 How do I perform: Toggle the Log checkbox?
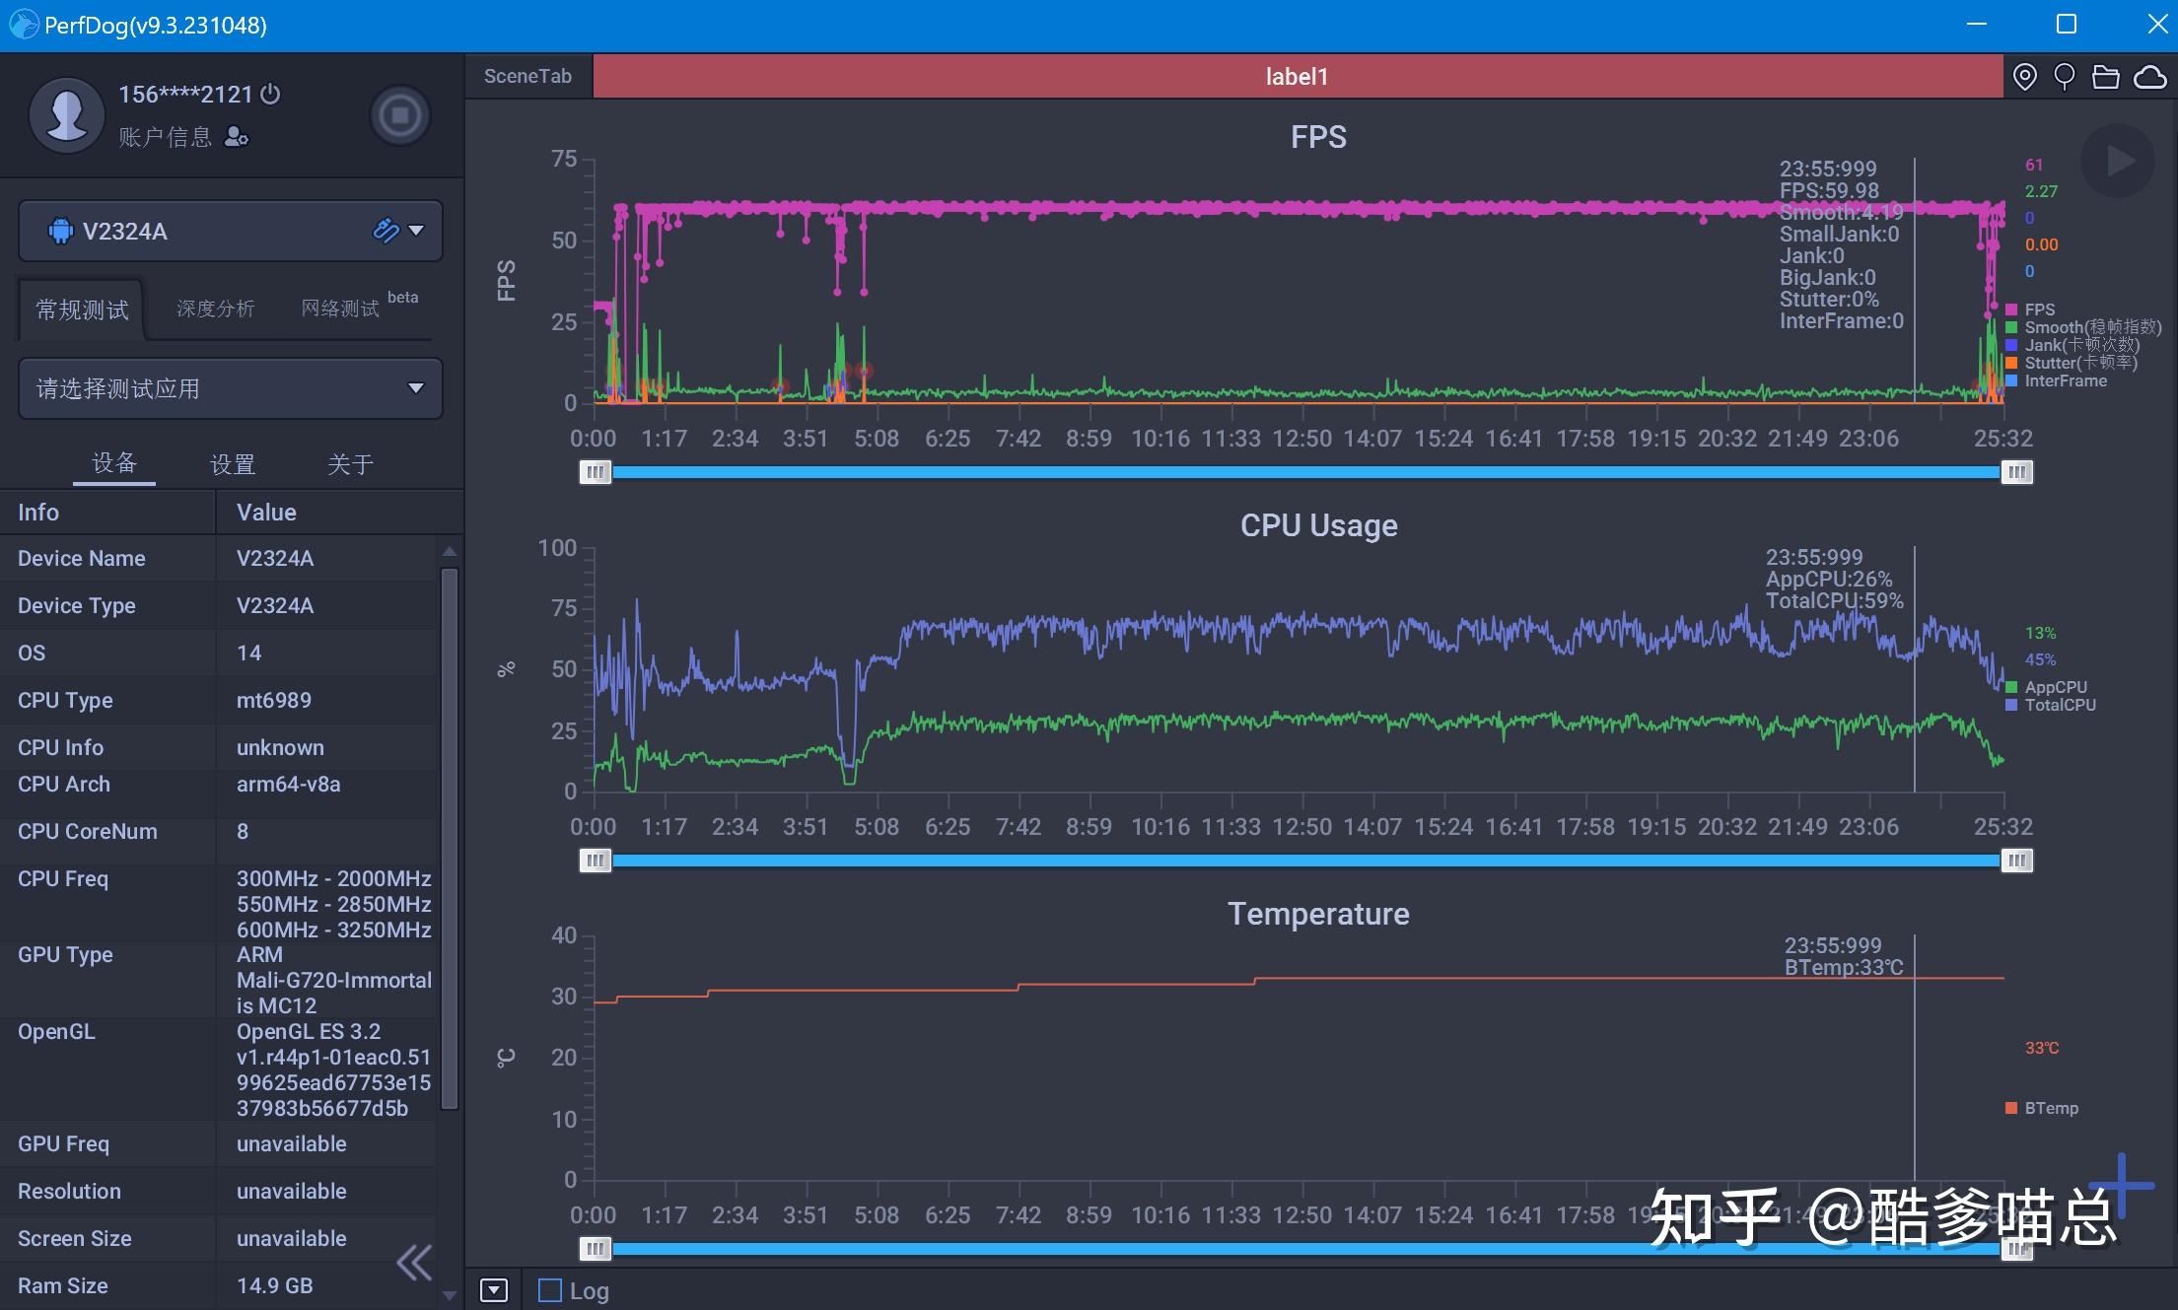[549, 1290]
